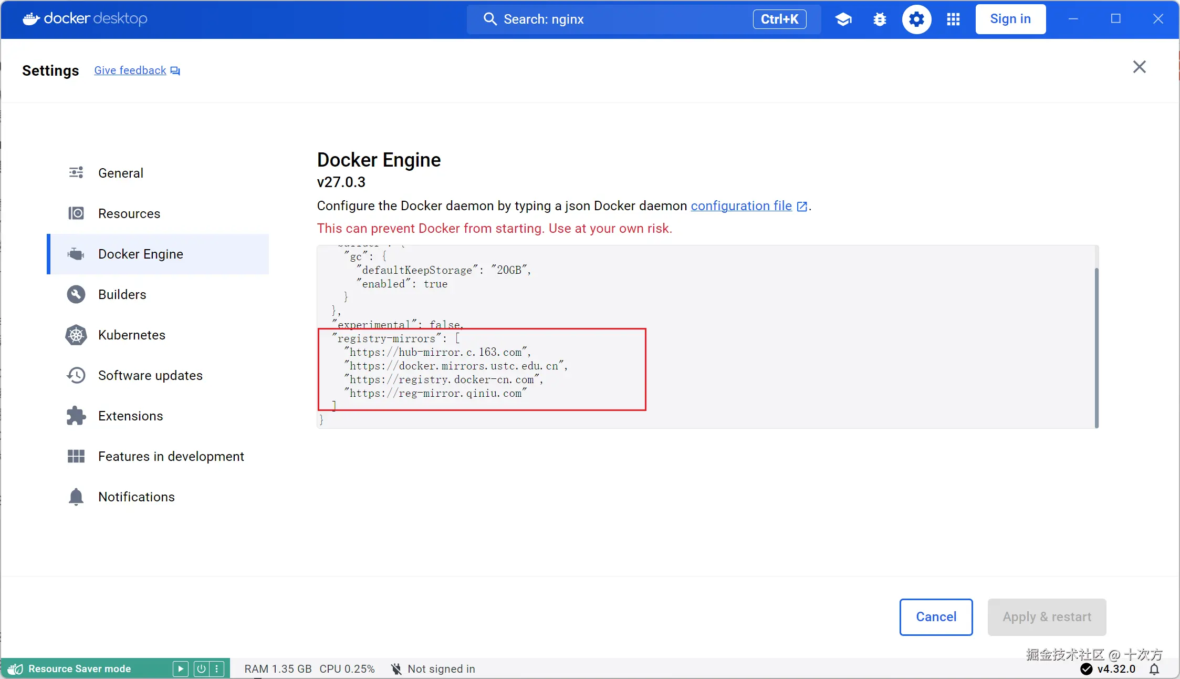Open the configuration file documentation link

[741, 205]
